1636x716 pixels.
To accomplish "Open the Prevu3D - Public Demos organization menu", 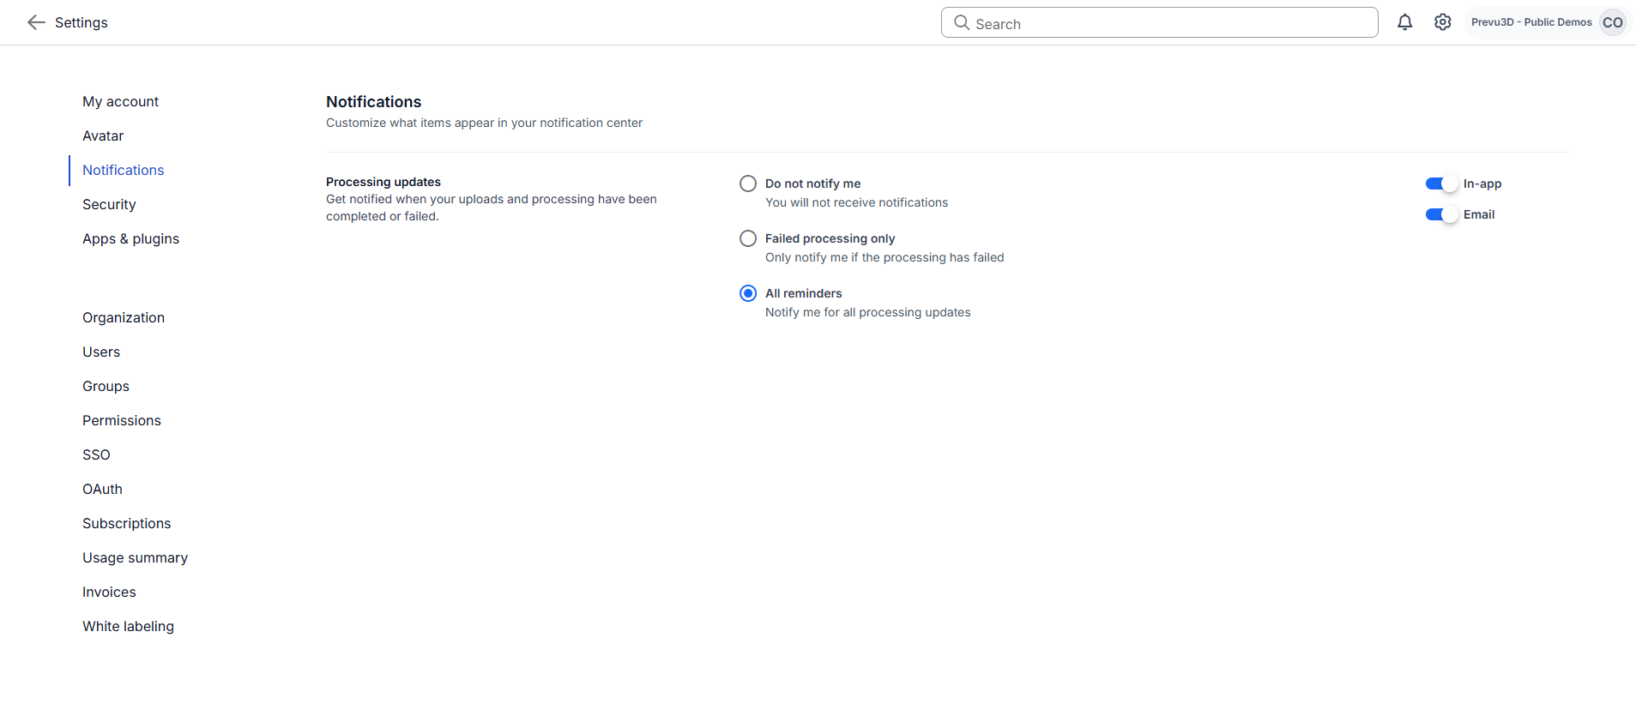I will [1530, 22].
